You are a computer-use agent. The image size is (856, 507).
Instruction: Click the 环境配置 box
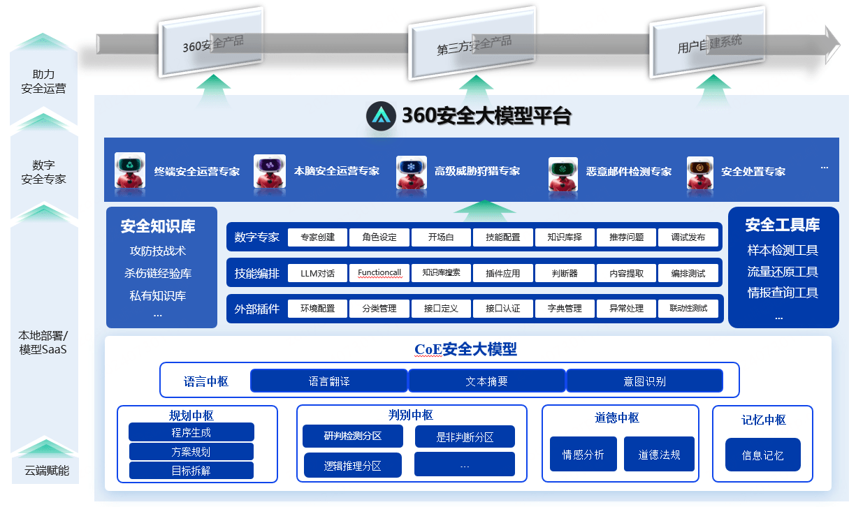pyautogui.click(x=318, y=308)
